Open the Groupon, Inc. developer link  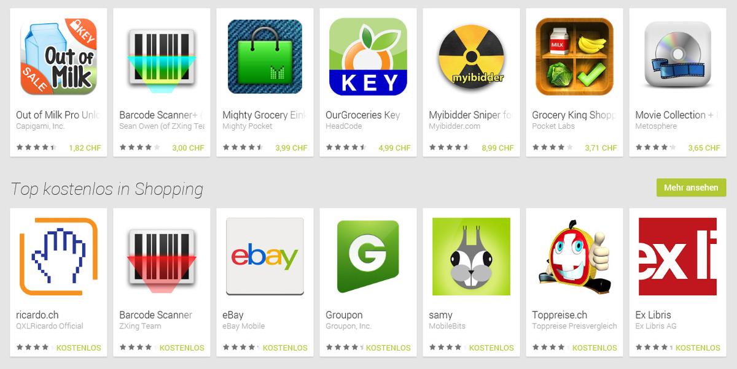[x=348, y=326]
